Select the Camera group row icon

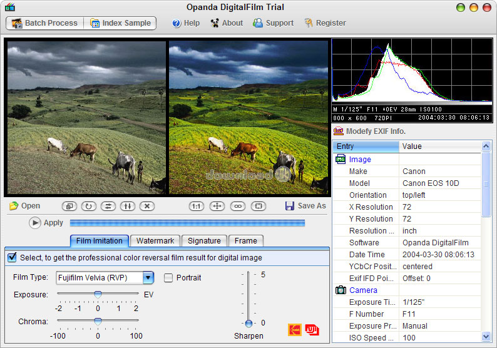[x=341, y=290]
